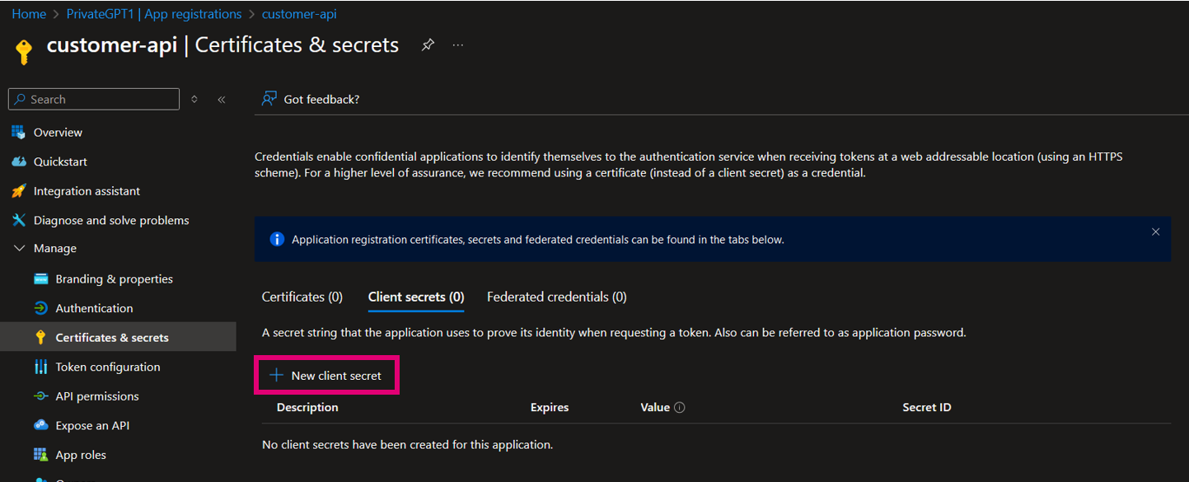Image resolution: width=1189 pixels, height=482 pixels.
Task: Dismiss the blue information banner
Action: pyautogui.click(x=1155, y=232)
